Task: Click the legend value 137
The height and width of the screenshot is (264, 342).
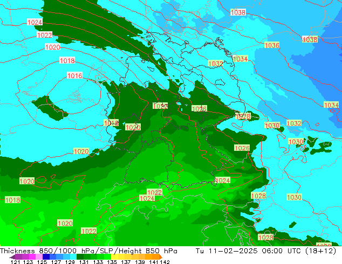Action: point(126,262)
